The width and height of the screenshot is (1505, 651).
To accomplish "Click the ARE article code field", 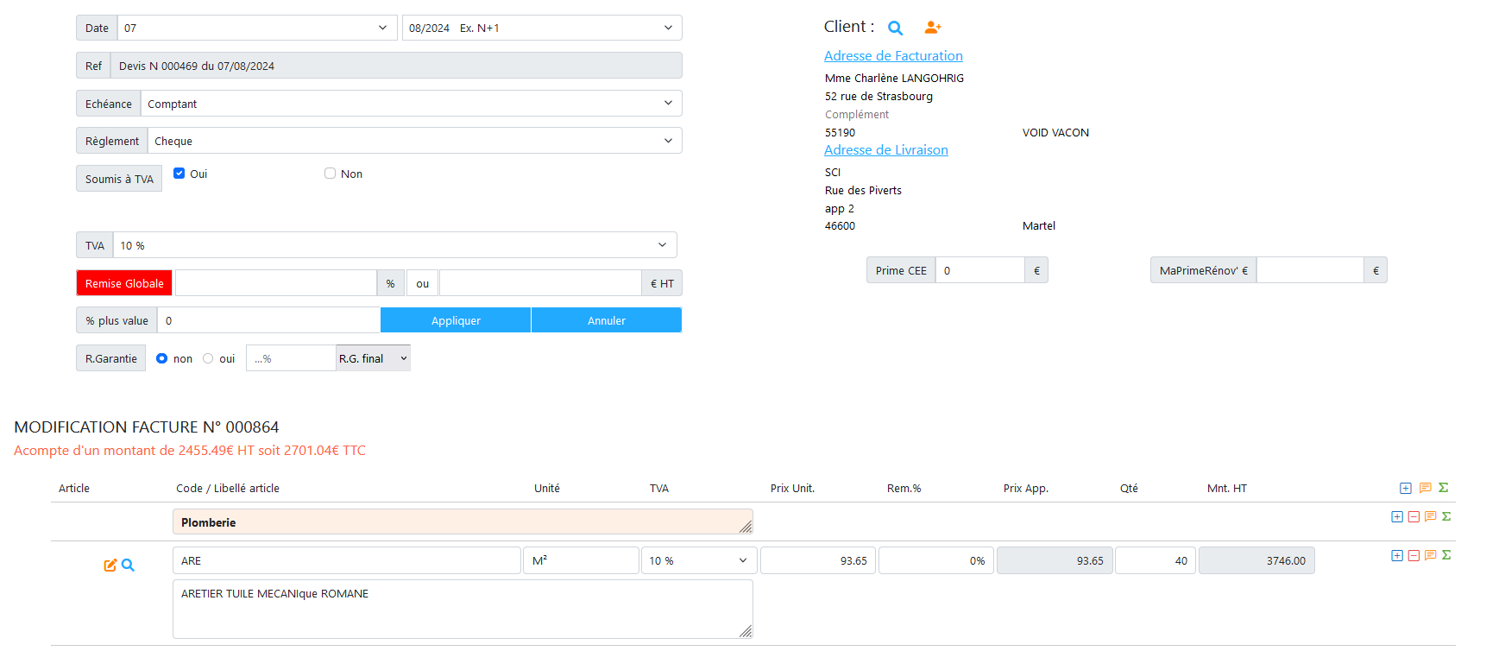I will pyautogui.click(x=347, y=560).
